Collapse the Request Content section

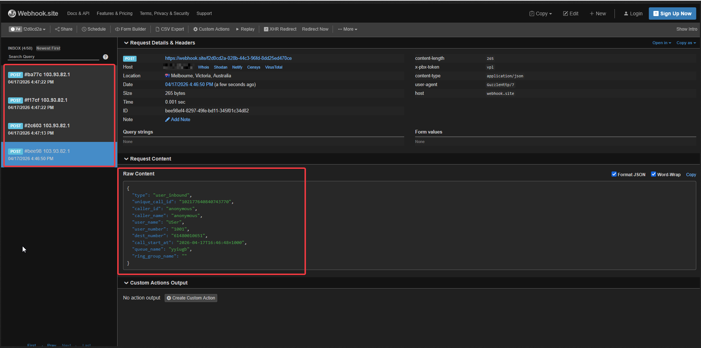(x=148, y=159)
